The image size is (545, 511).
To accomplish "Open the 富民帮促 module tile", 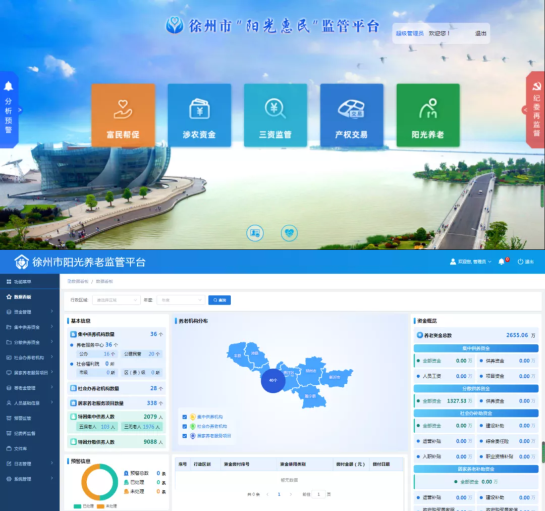I will (123, 115).
